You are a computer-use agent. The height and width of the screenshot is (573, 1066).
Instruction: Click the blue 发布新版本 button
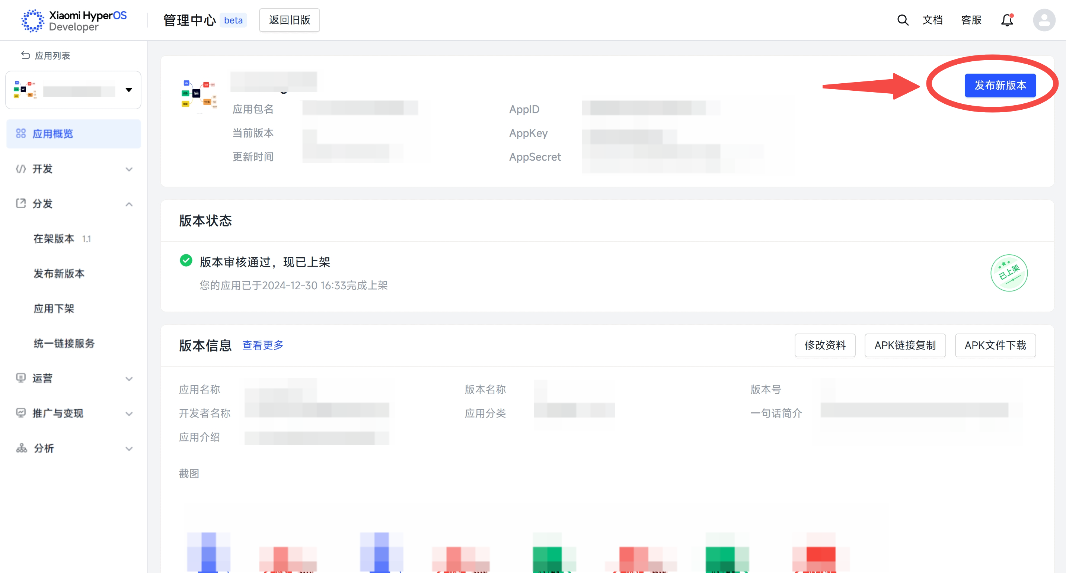click(x=1000, y=86)
